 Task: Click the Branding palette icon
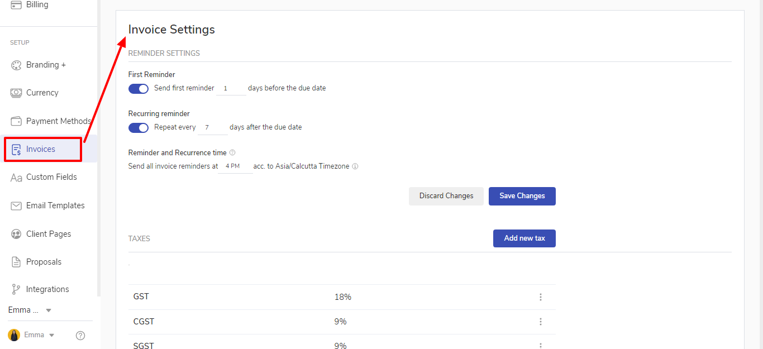click(x=16, y=65)
